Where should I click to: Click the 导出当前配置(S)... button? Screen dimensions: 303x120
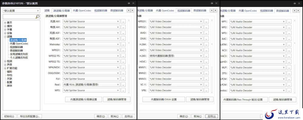click(x=30, y=116)
